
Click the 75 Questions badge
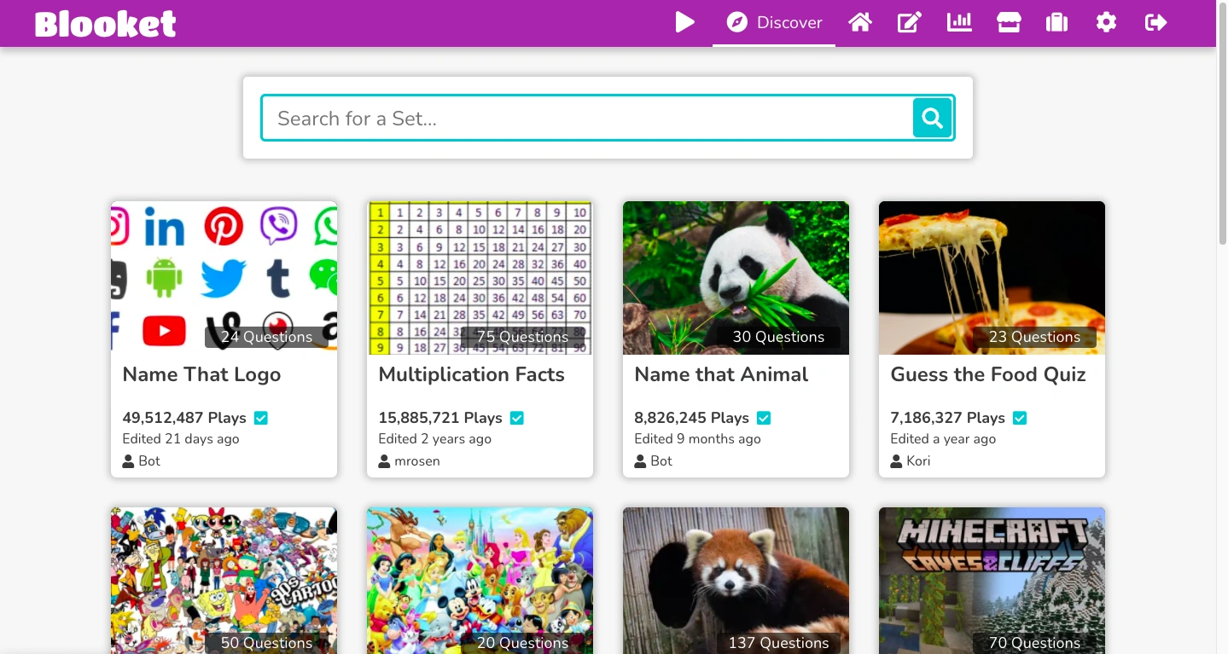coord(522,337)
